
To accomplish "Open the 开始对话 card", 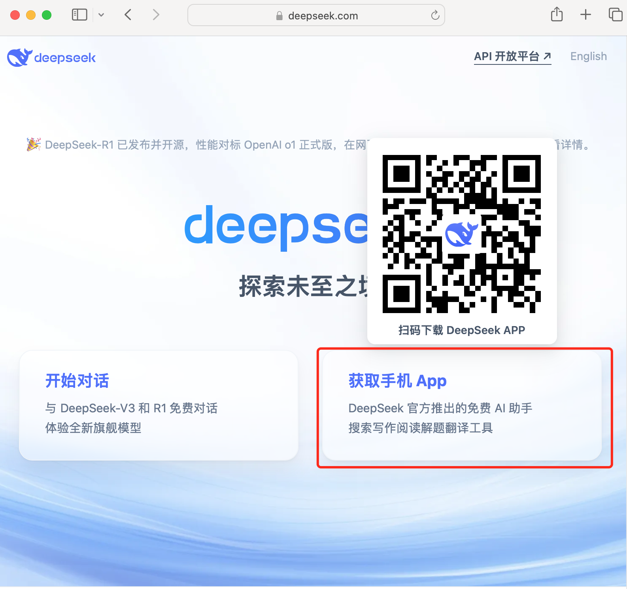I will pos(159,405).
